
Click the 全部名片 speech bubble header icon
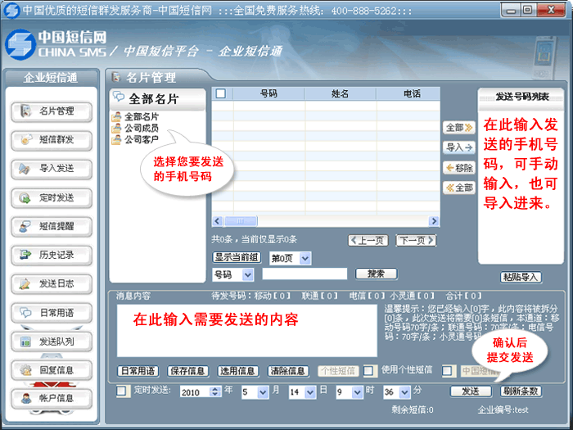119,97
